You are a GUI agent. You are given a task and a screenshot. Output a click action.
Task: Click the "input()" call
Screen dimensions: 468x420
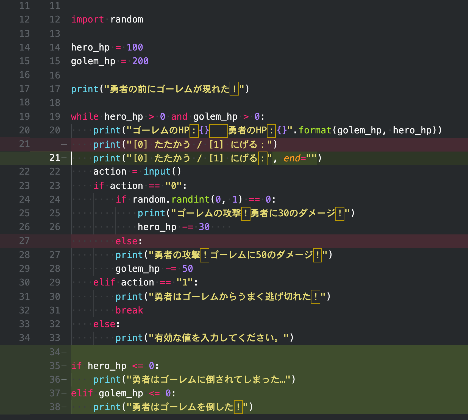click(162, 171)
